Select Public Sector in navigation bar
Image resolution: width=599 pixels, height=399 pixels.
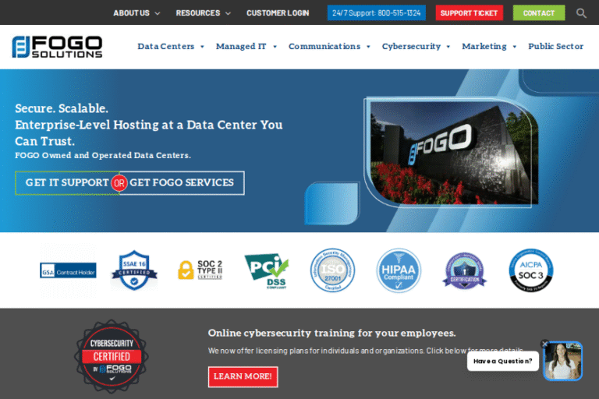tap(555, 47)
